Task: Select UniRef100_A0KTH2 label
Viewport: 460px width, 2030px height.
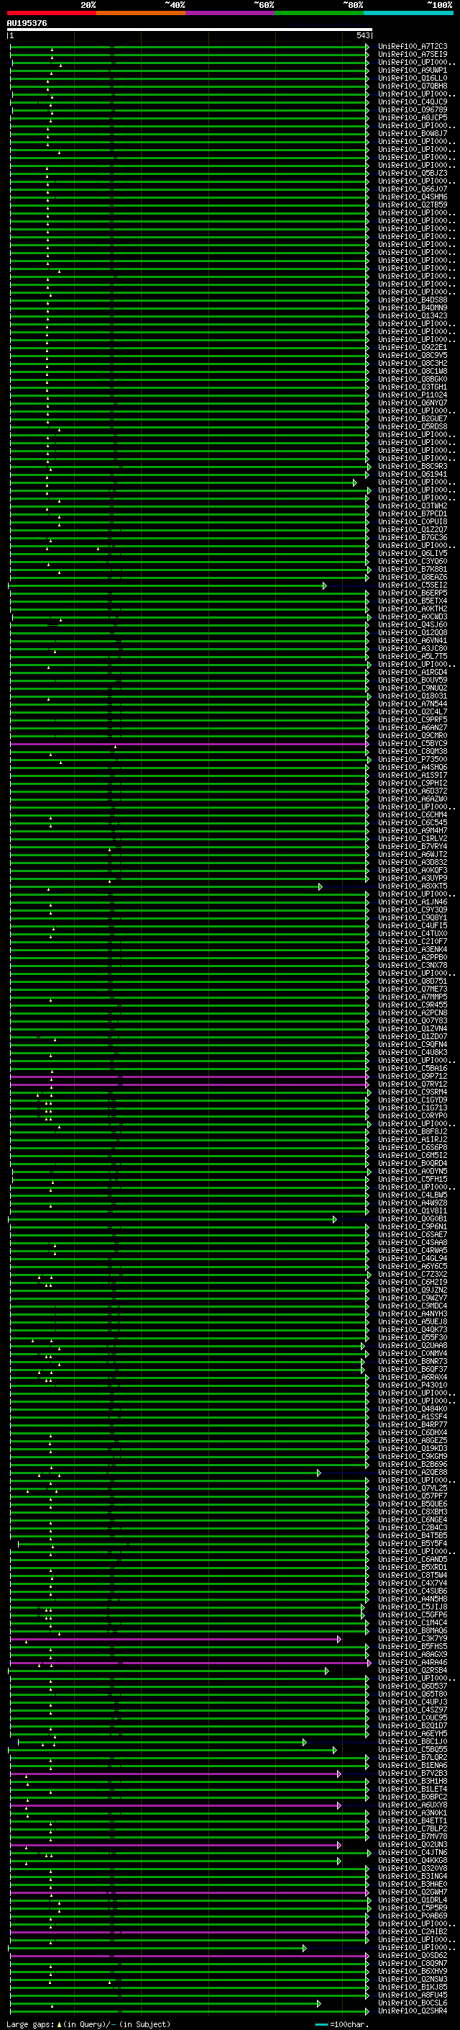Action: point(413,608)
